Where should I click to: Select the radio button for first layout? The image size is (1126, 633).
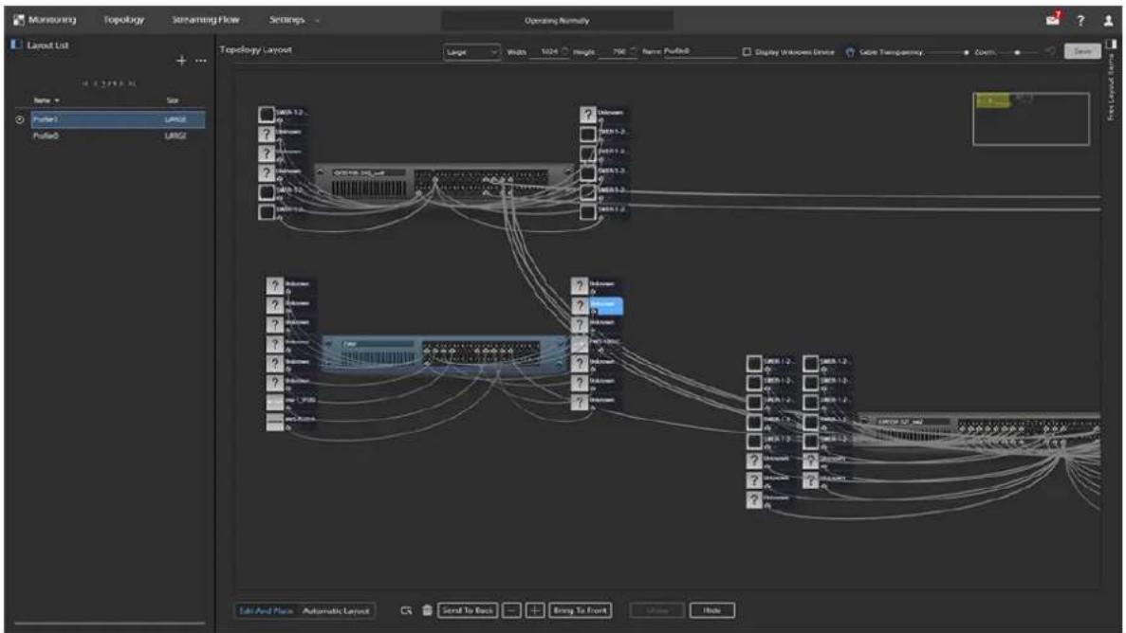click(20, 119)
